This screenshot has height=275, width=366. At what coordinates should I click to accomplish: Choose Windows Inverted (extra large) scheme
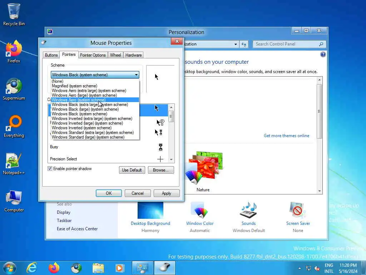(x=95, y=119)
